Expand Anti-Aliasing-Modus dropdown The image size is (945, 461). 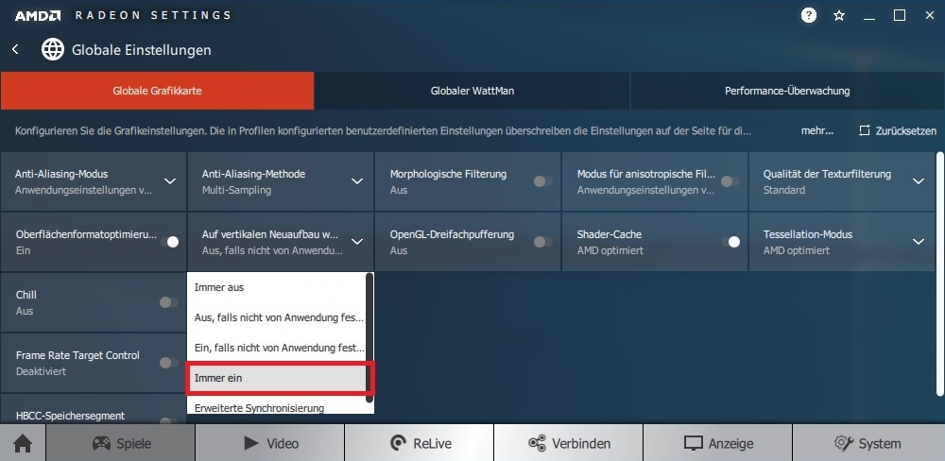(170, 181)
